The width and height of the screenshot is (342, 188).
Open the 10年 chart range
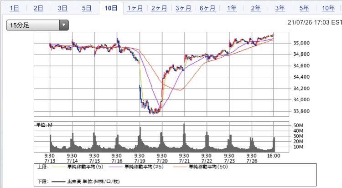pyautogui.click(x=328, y=8)
